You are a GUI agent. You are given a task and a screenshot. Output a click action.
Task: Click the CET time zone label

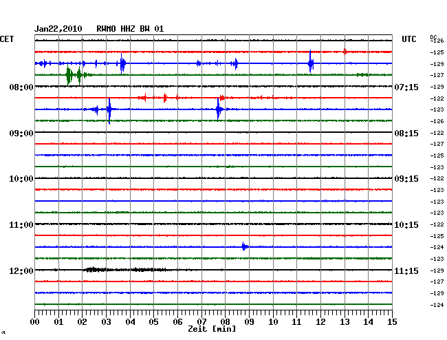[7, 39]
